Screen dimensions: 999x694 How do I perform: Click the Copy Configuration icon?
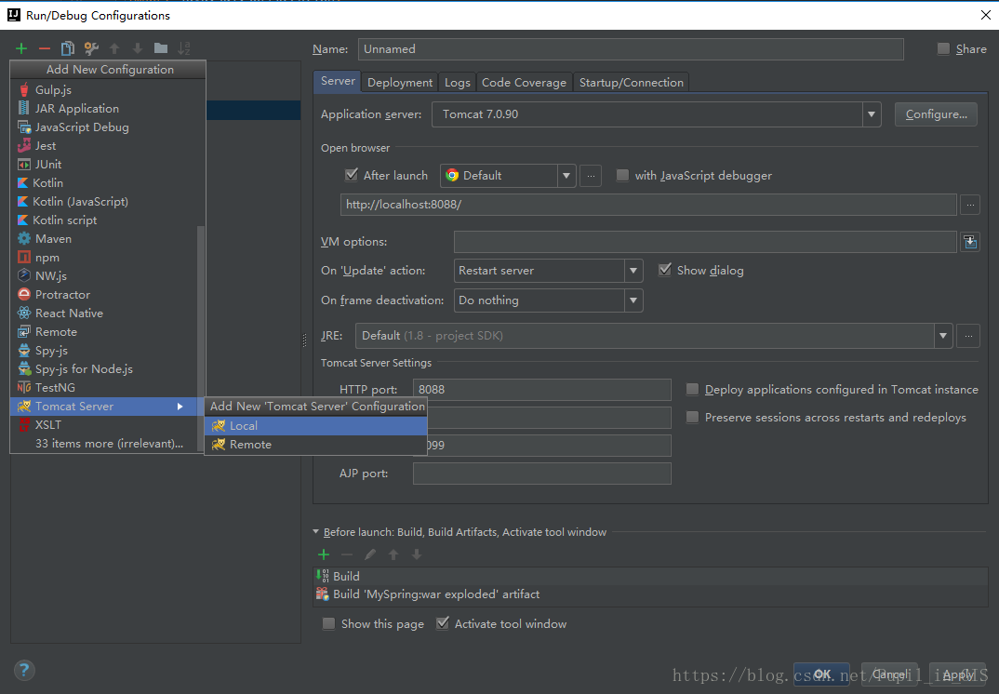[x=68, y=48]
